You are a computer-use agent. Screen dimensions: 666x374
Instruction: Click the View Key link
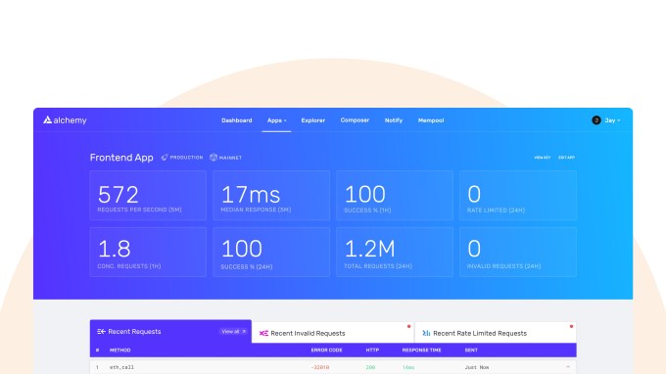pos(542,158)
